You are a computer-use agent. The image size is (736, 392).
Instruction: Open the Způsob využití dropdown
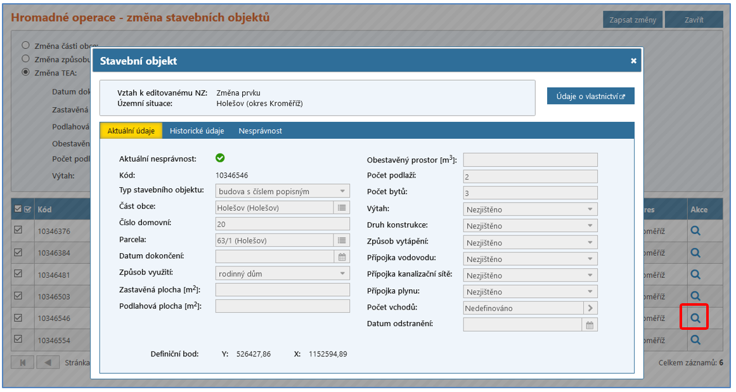(x=283, y=273)
